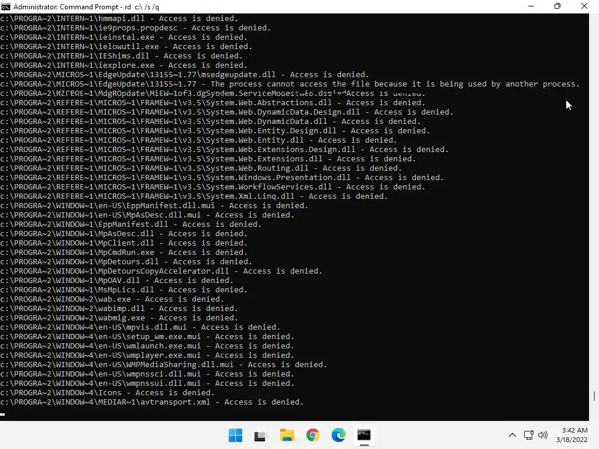Show hidden system tray icons
This screenshot has height=449, width=599.
(x=512, y=435)
